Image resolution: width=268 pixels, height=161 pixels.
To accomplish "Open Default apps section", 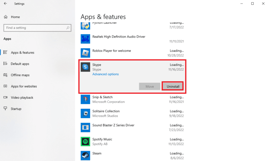I will click(x=20, y=64).
